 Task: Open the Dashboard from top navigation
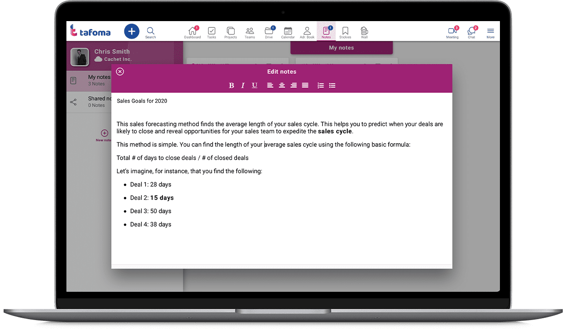[x=193, y=32]
